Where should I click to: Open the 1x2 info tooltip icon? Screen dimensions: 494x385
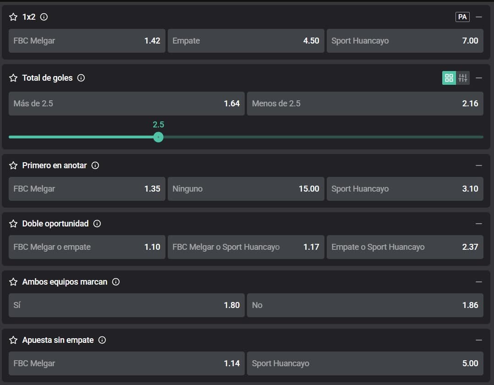pos(44,17)
